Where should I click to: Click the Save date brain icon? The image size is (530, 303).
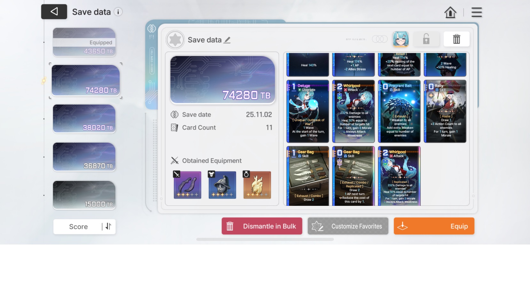175,114
